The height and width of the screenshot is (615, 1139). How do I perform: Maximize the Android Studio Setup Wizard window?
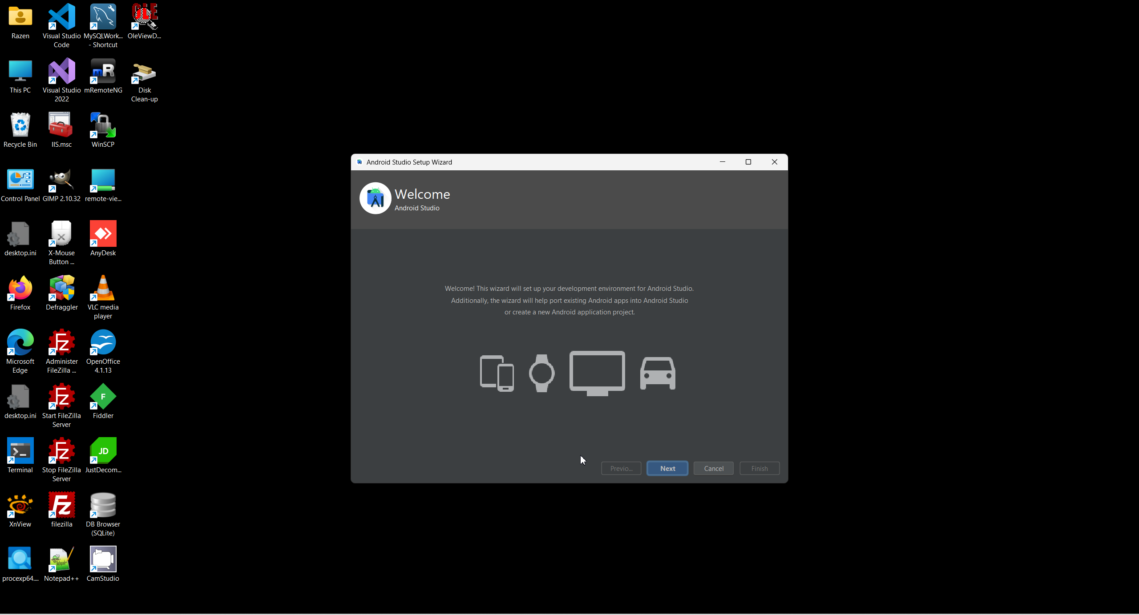pos(748,162)
